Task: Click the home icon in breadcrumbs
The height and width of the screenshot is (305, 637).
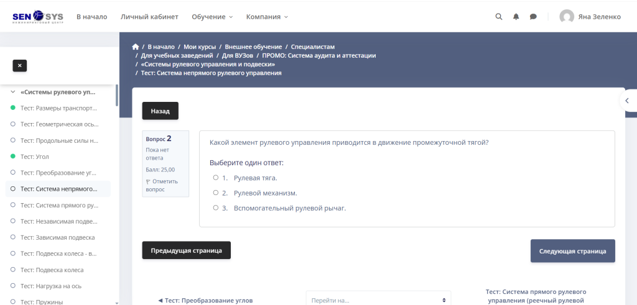Action: (135, 47)
